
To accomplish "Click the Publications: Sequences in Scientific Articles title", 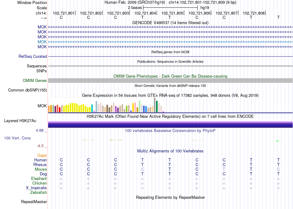I will [170, 62].
